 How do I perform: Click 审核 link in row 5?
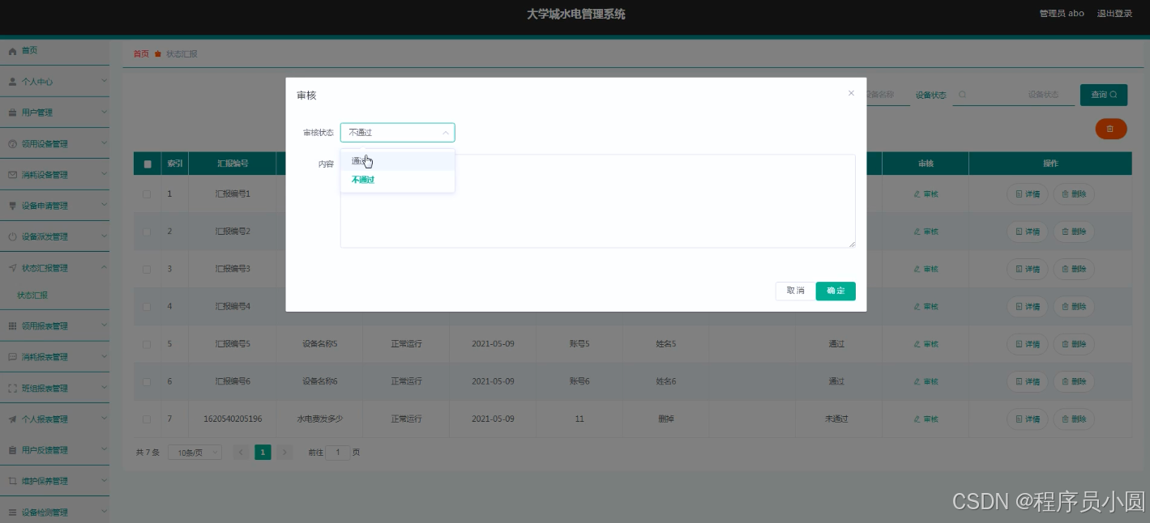coord(926,344)
